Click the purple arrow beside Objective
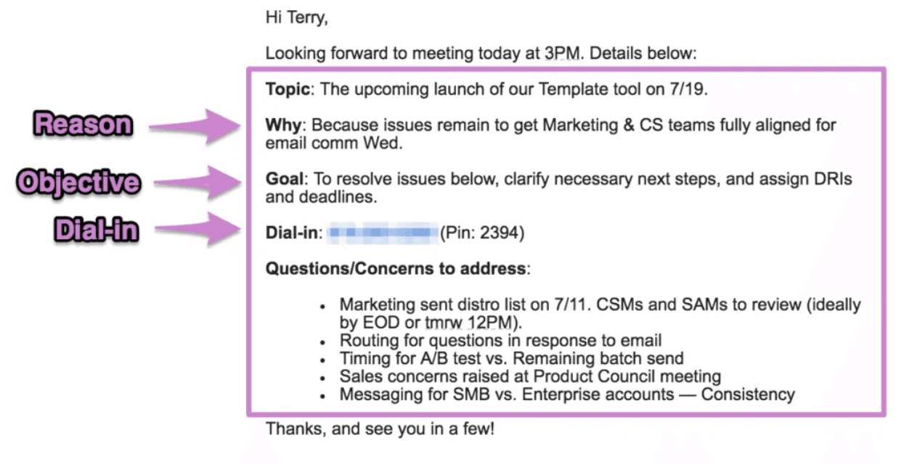The width and height of the screenshot is (912, 464). click(x=198, y=182)
